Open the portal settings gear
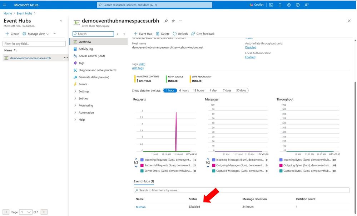Image resolution: width=357 pixels, height=216 pixels. point(289,5)
